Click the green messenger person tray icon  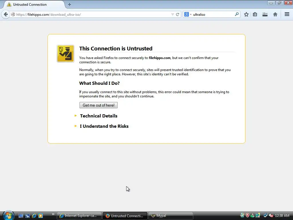[x=252, y=215]
